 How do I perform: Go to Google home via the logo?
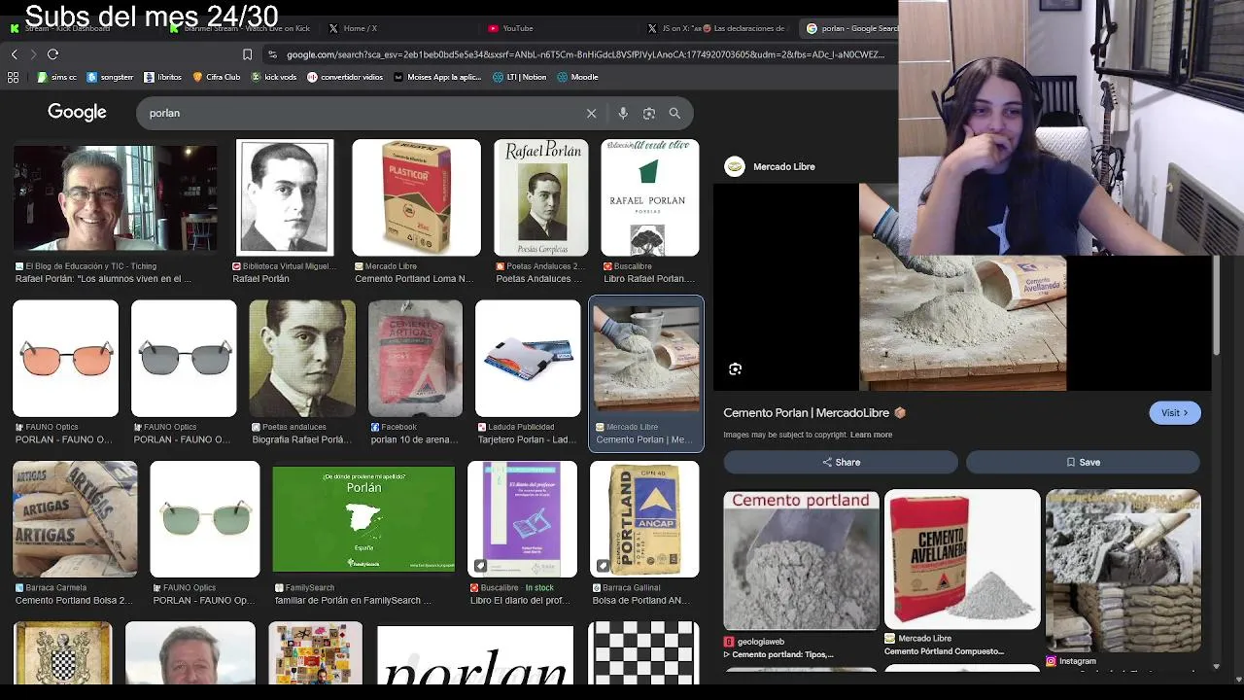click(77, 113)
